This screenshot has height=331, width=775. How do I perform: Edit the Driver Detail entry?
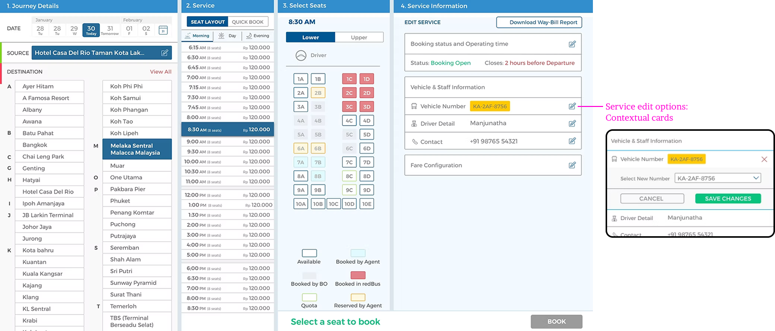[x=572, y=124]
